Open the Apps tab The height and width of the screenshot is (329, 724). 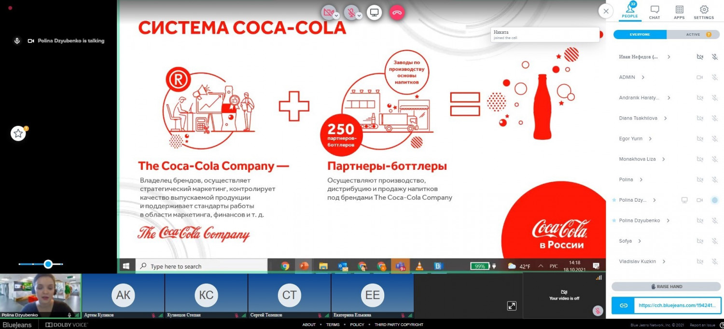(x=679, y=12)
